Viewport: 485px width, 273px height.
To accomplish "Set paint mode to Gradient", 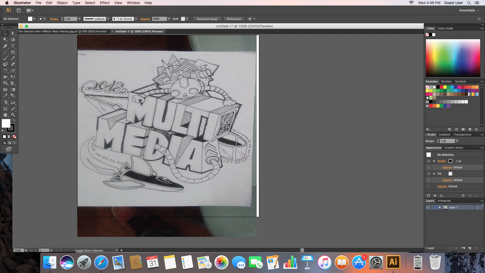I will pos(9,137).
